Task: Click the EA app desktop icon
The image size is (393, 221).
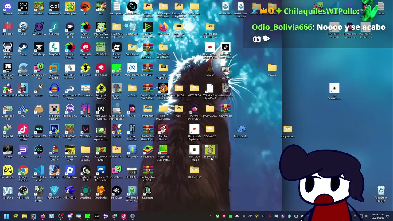Action: (85, 8)
